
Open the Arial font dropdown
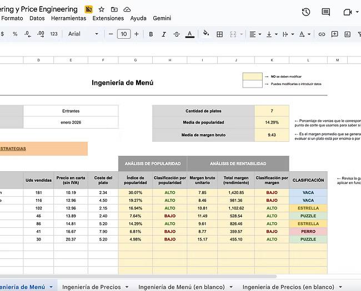(81, 34)
